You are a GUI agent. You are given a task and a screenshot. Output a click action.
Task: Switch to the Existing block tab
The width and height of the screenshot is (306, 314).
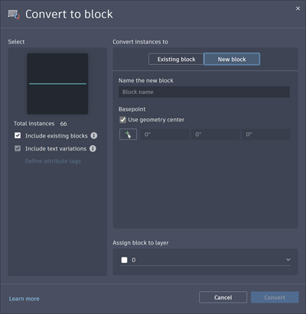click(176, 59)
